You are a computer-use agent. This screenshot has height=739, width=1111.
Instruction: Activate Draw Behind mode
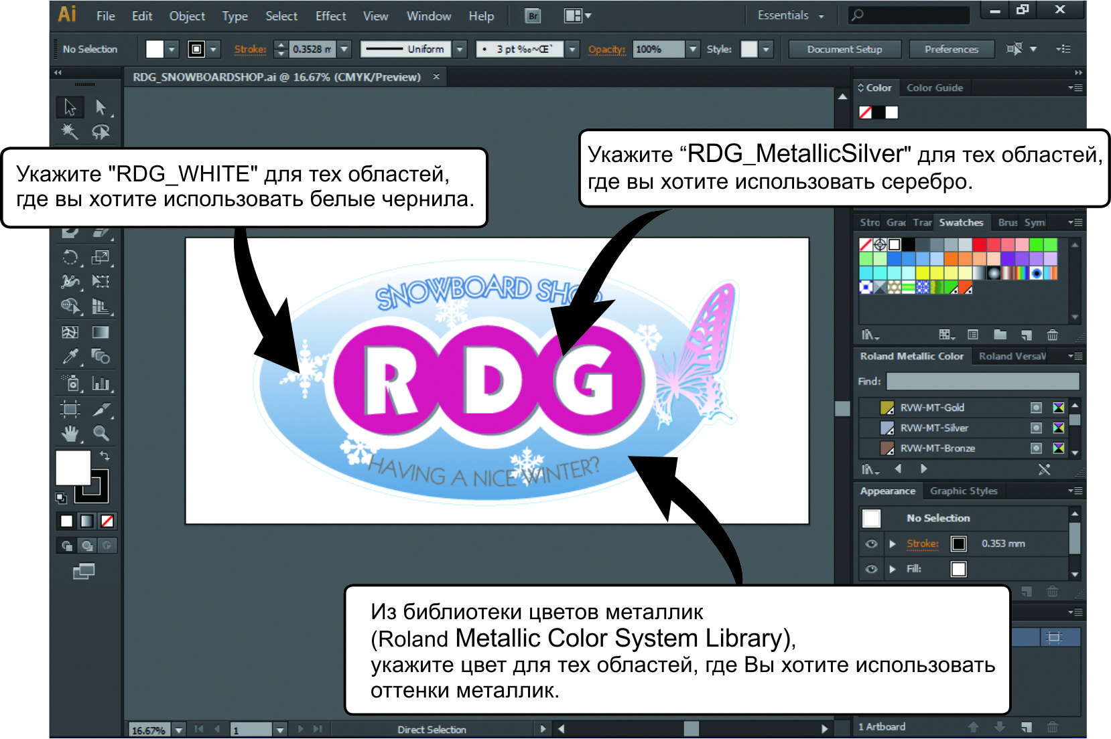[x=87, y=546]
